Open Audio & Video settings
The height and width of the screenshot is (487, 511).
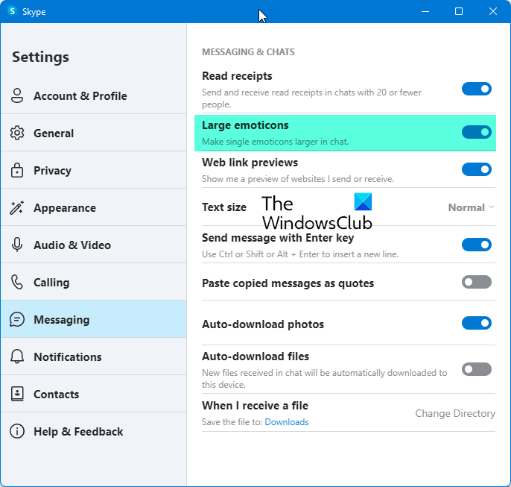[94, 245]
